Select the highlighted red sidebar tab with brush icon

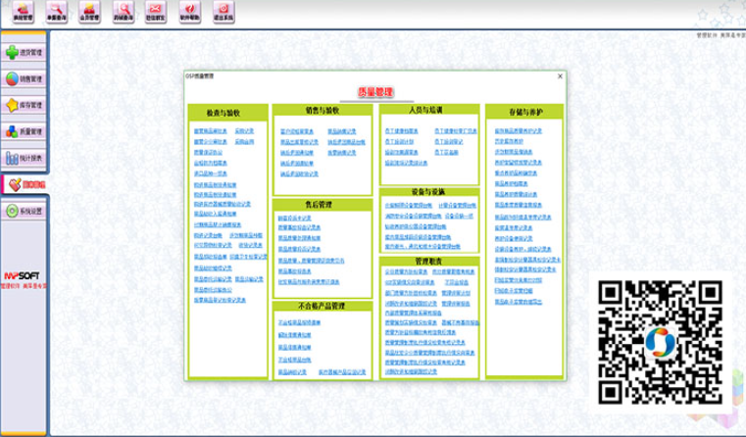pos(25,184)
